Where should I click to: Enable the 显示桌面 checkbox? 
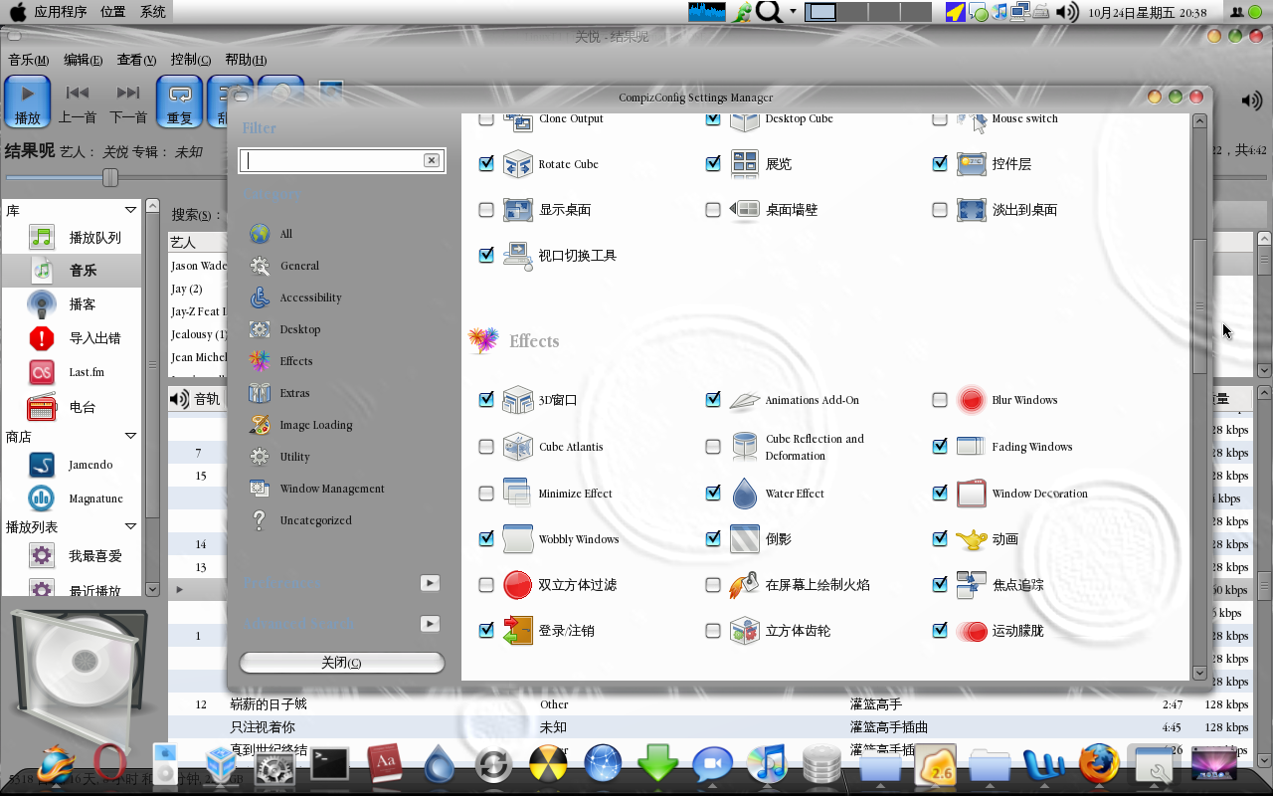[x=486, y=210]
